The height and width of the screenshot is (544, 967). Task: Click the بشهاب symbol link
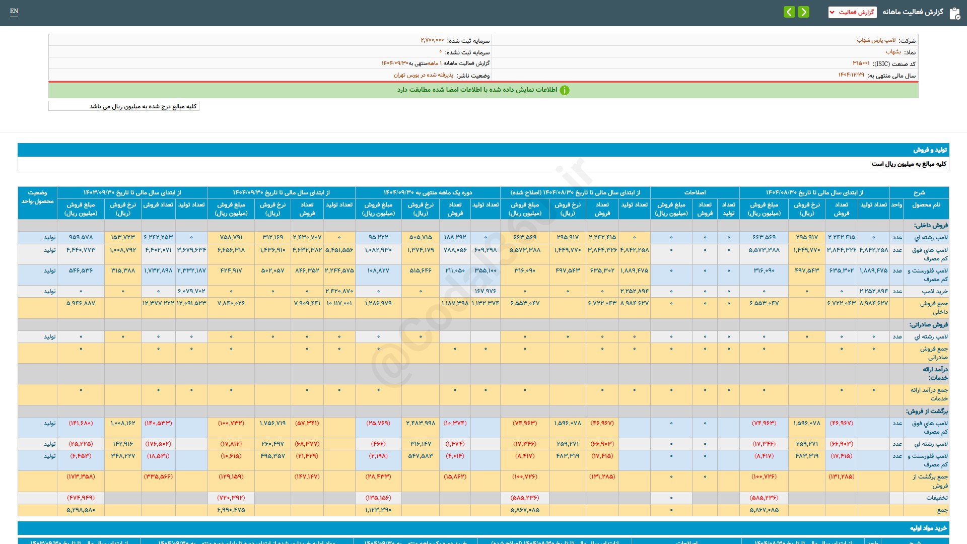click(x=893, y=52)
